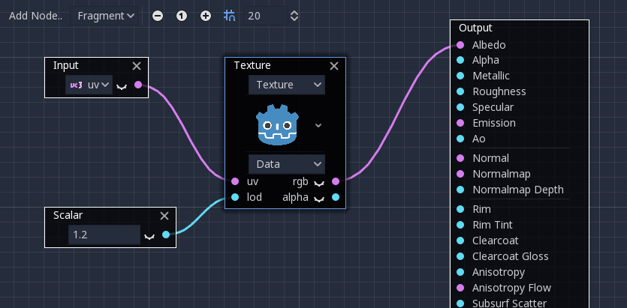Close the Texture node
Image resolution: width=627 pixels, height=308 pixels.
coord(334,66)
